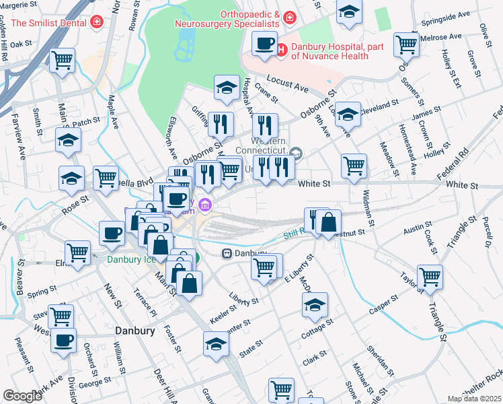The height and width of the screenshot is (404, 503).
Task: Click the school marker near Cottage St
Action: click(315, 307)
